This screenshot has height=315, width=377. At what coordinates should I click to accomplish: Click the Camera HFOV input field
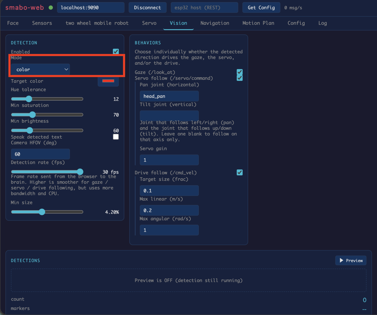(40, 154)
